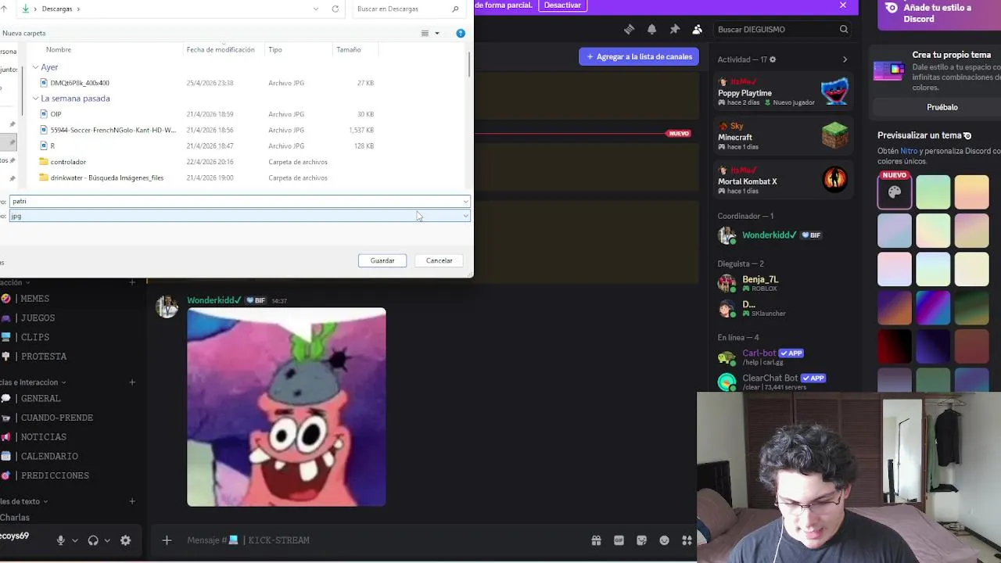Click the message box for KICK-STREAM
1001x563 pixels.
pos(383,540)
